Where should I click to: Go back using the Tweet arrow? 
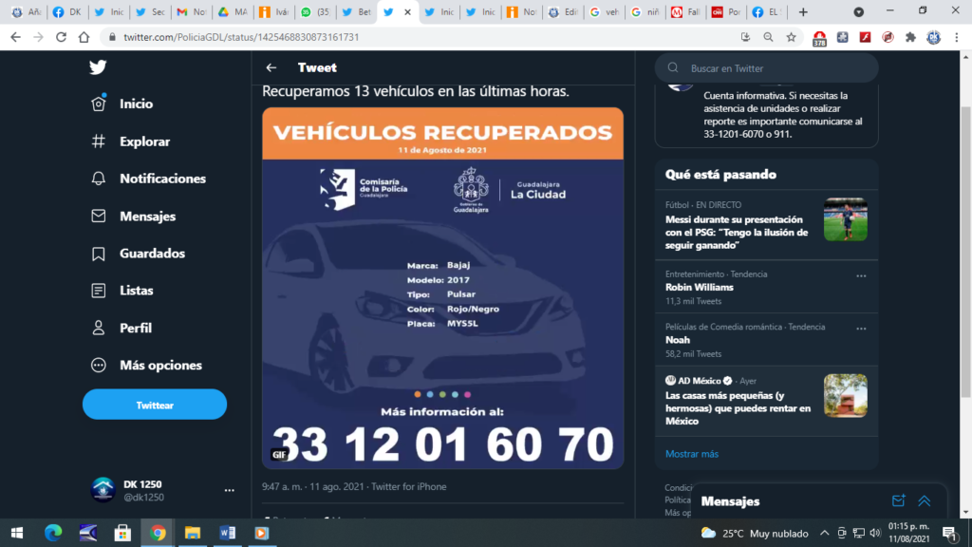[271, 67]
